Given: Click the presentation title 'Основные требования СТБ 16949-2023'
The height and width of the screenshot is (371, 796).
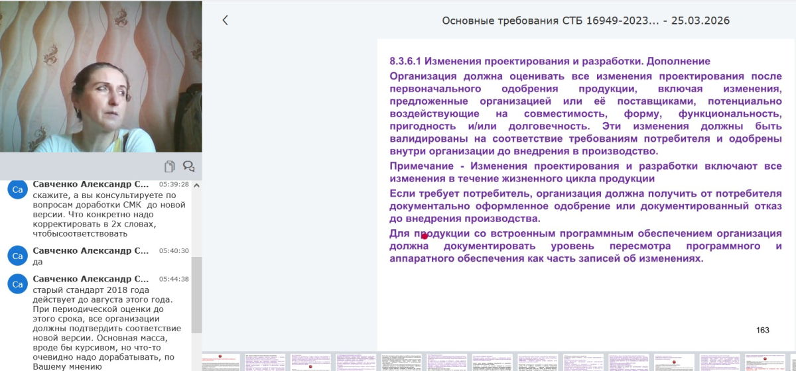Looking at the screenshot, I should (586, 21).
